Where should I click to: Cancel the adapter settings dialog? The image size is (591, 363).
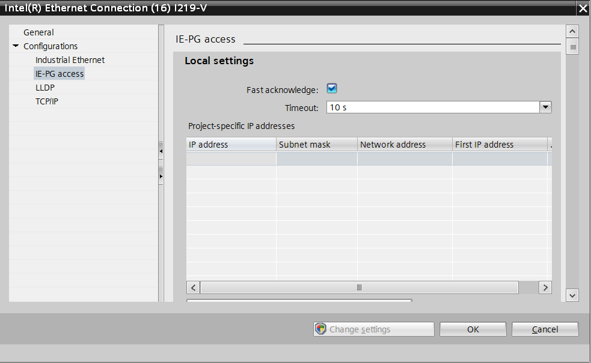click(545, 329)
